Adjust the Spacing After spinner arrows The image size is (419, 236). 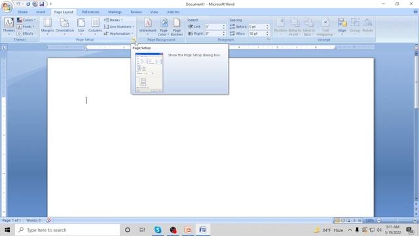(267, 33)
